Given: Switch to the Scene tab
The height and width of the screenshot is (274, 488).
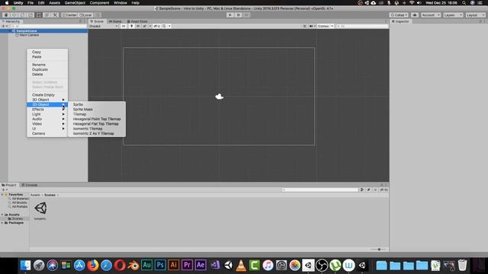Looking at the screenshot, I should click(x=97, y=21).
